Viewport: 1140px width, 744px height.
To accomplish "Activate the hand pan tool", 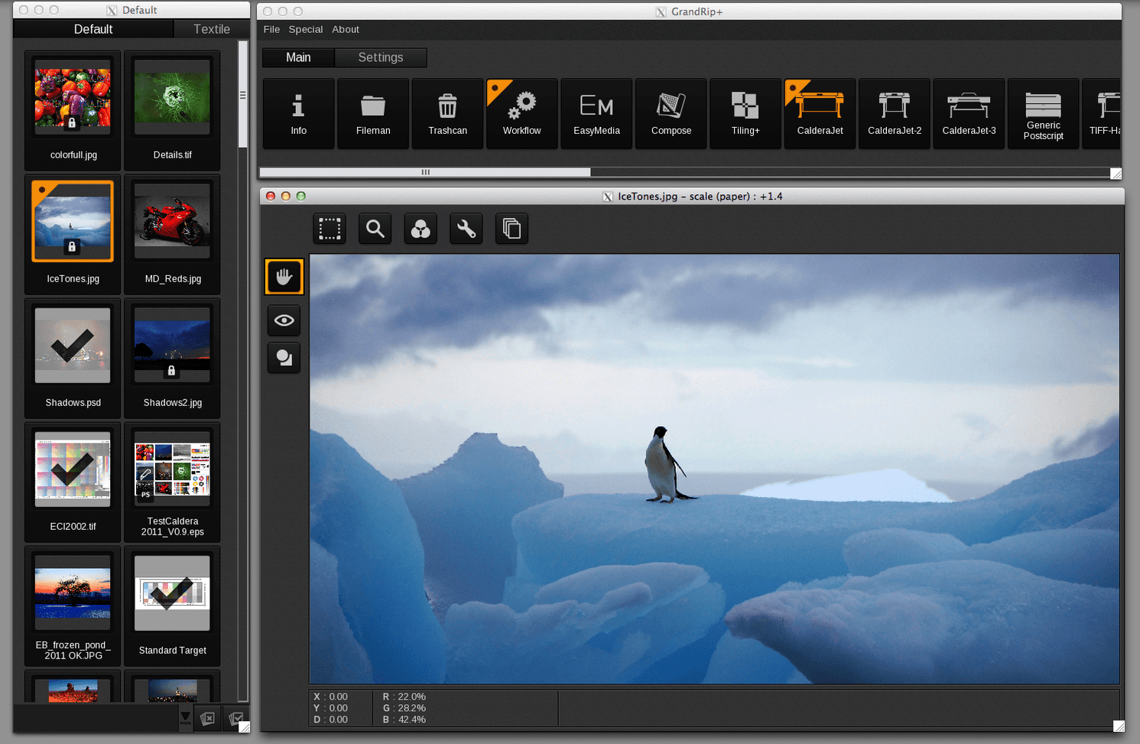I will coord(284,277).
